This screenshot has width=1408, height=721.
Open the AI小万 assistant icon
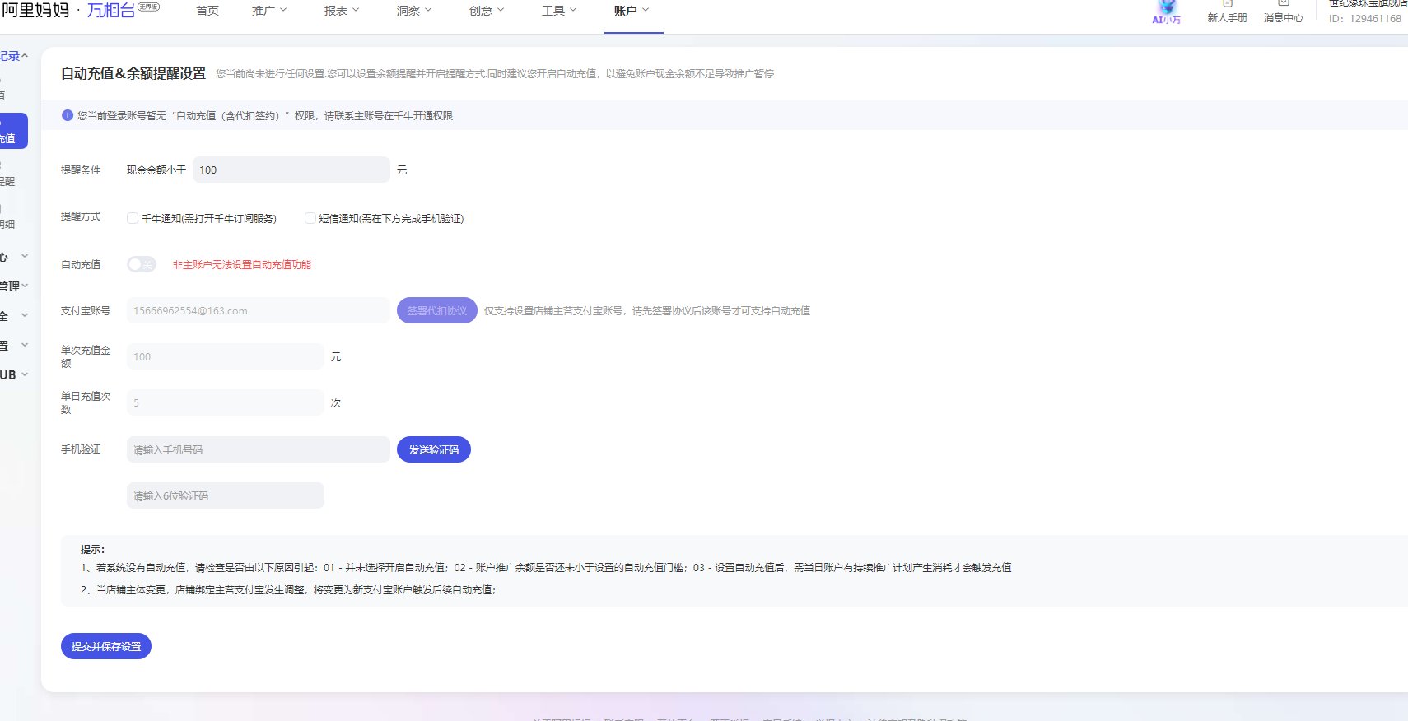click(x=1166, y=12)
